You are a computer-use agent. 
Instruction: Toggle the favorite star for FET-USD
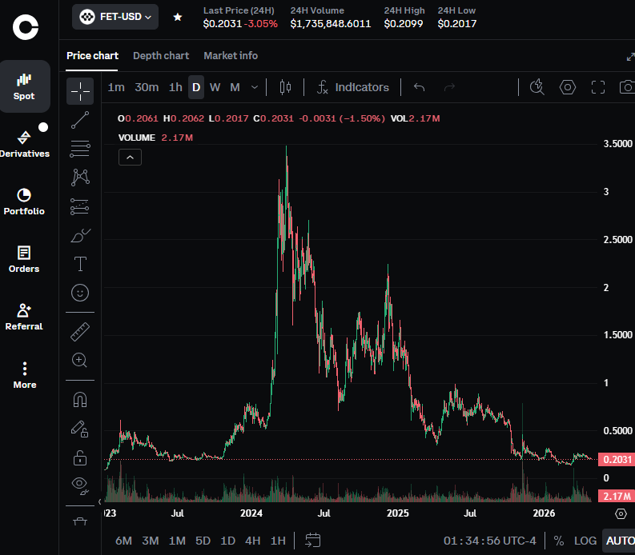[x=178, y=17]
